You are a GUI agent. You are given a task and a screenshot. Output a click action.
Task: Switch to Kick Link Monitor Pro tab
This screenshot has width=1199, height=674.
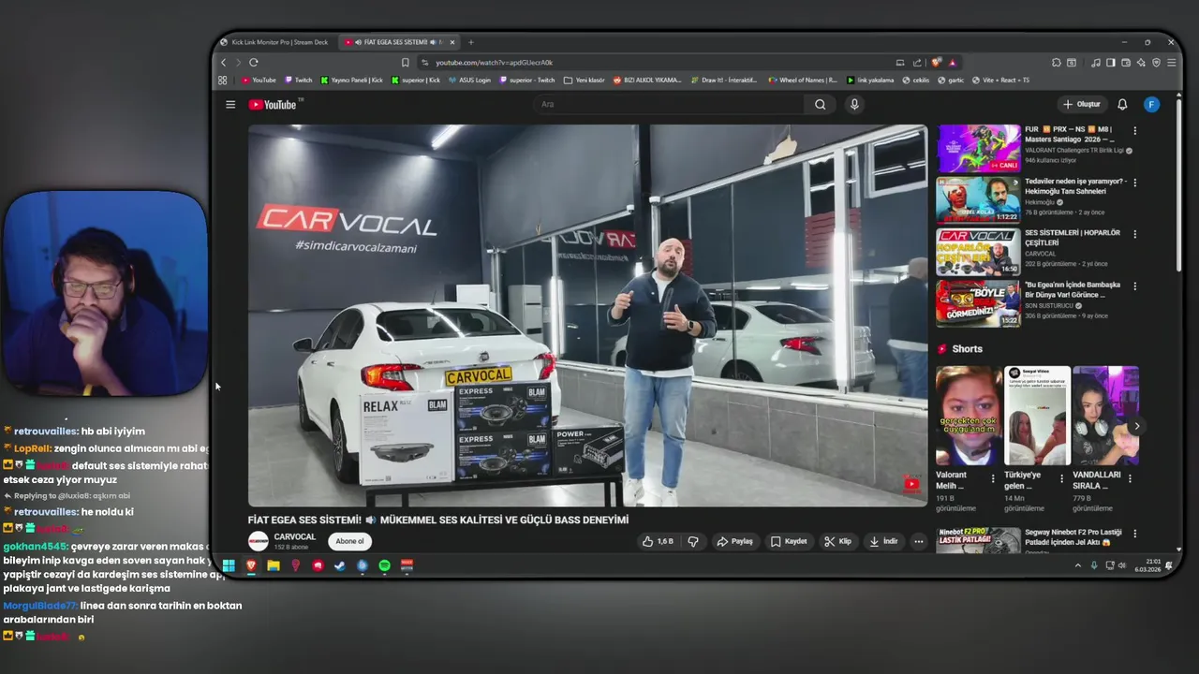[x=274, y=42]
